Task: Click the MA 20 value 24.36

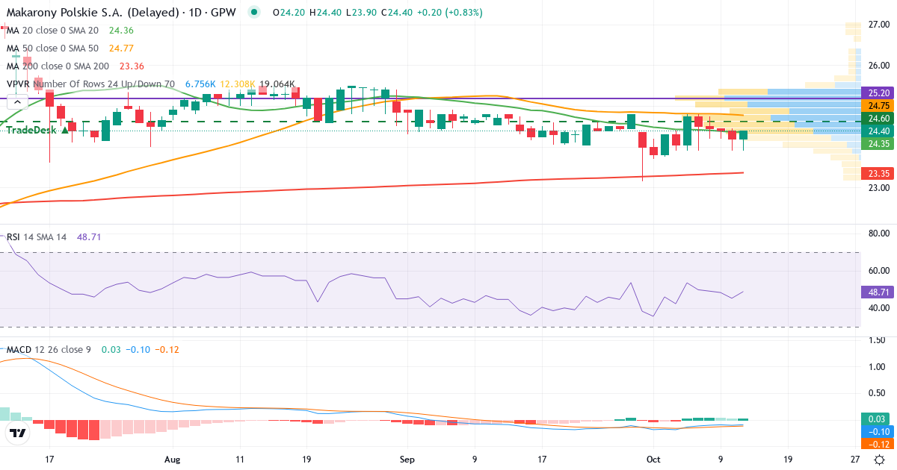Action: (121, 31)
